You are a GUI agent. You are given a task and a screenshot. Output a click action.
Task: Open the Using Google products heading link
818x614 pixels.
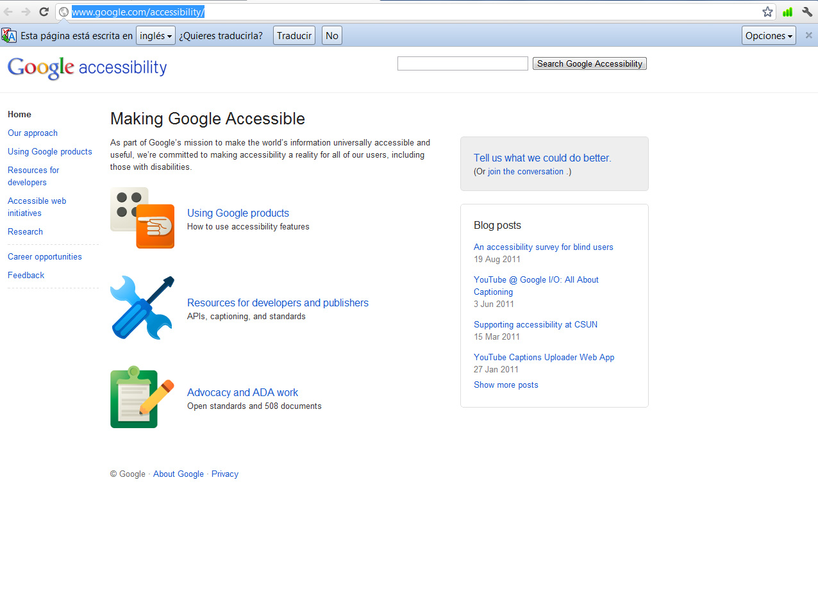[238, 213]
